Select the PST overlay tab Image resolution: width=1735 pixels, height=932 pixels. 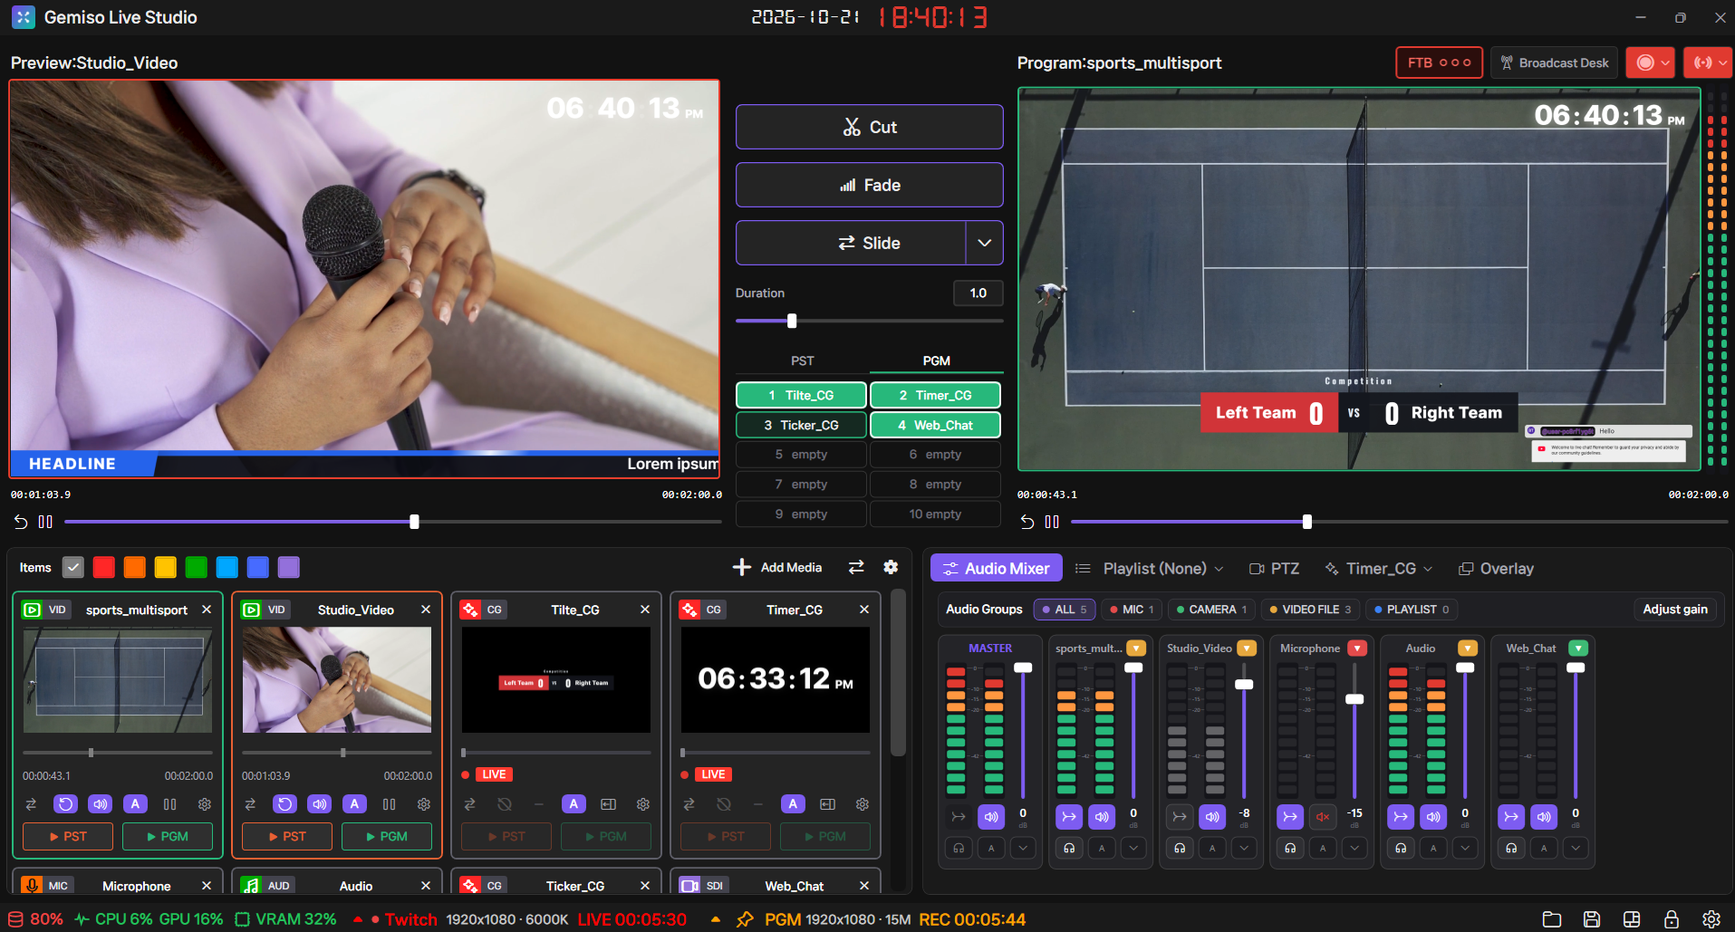(803, 360)
